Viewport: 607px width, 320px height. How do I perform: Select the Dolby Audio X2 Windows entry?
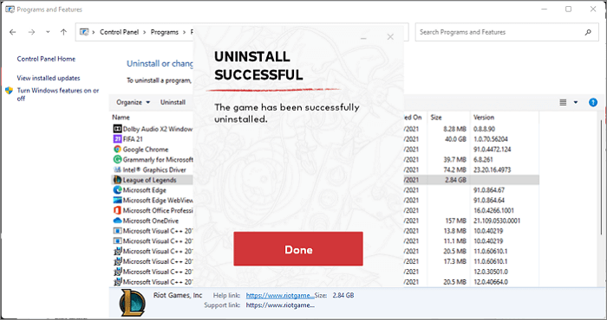coord(158,129)
